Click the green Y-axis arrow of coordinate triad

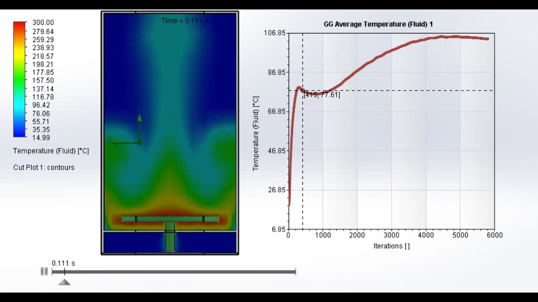click(x=140, y=117)
